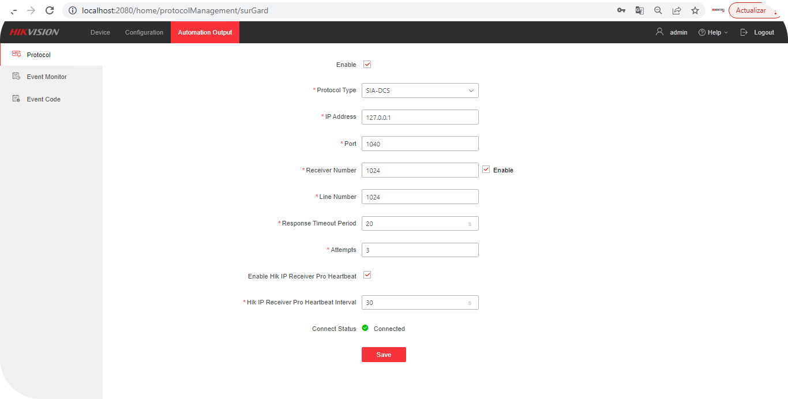The width and height of the screenshot is (788, 399).
Task: Click the Google Translate icon in address bar
Action: click(x=639, y=10)
